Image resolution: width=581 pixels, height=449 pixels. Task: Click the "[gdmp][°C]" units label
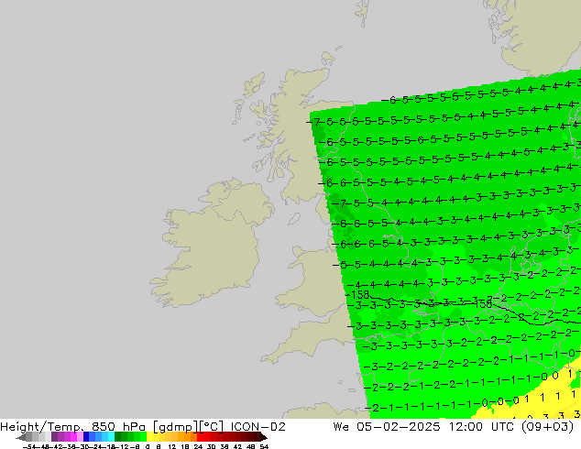189,427
